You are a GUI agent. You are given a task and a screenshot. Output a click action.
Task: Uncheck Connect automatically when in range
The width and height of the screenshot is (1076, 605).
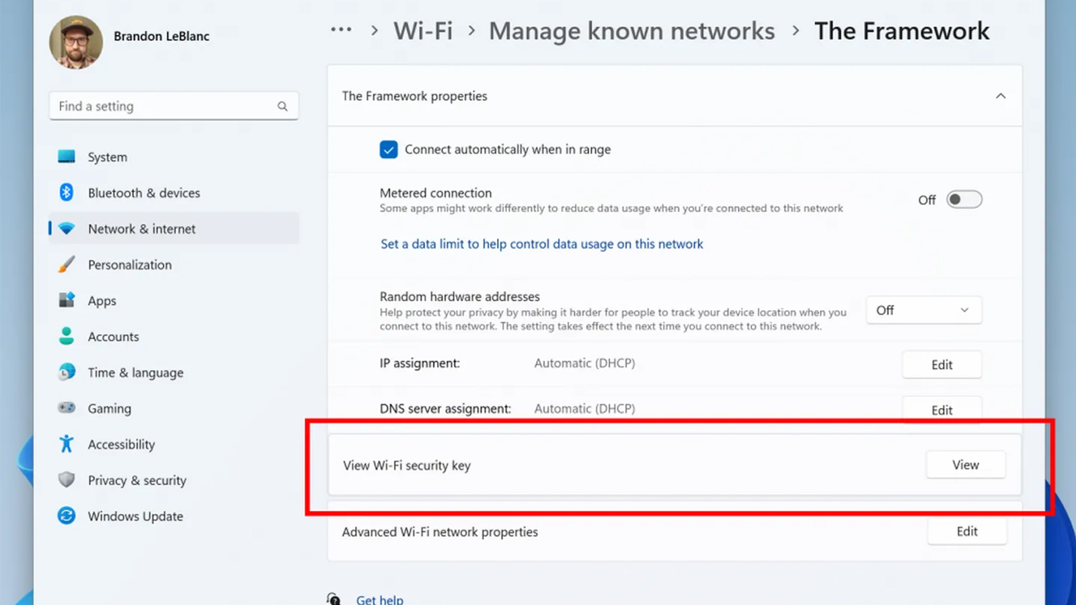click(389, 149)
